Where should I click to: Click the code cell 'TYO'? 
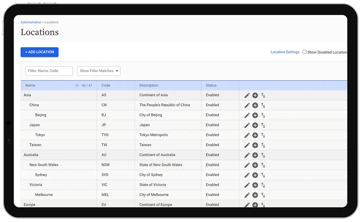point(105,135)
